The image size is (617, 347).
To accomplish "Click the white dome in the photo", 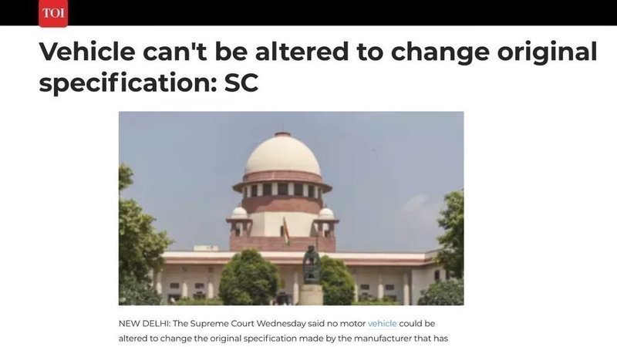I will (282, 156).
